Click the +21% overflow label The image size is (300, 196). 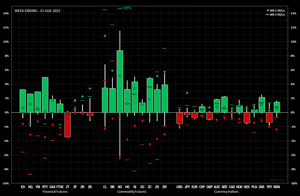coord(127,8)
